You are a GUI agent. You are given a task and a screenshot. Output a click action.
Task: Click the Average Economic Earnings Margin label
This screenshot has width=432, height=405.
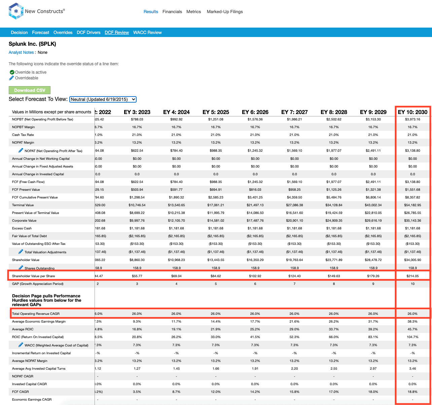(x=39, y=322)
